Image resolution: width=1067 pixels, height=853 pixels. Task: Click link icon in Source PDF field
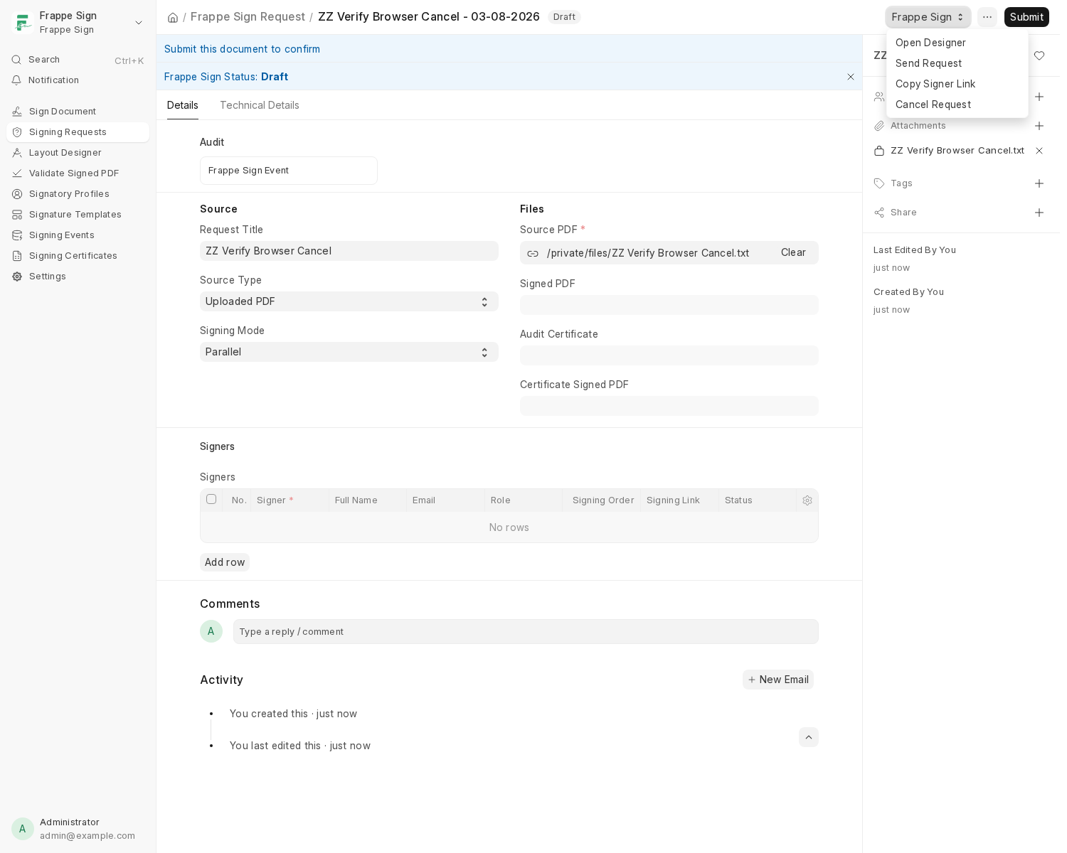[533, 254]
